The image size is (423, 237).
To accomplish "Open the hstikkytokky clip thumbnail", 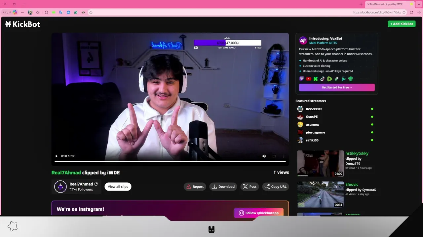I will point(320,164).
